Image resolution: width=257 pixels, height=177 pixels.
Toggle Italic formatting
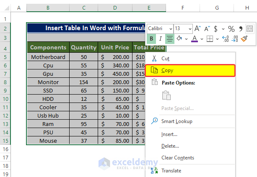(160, 39)
